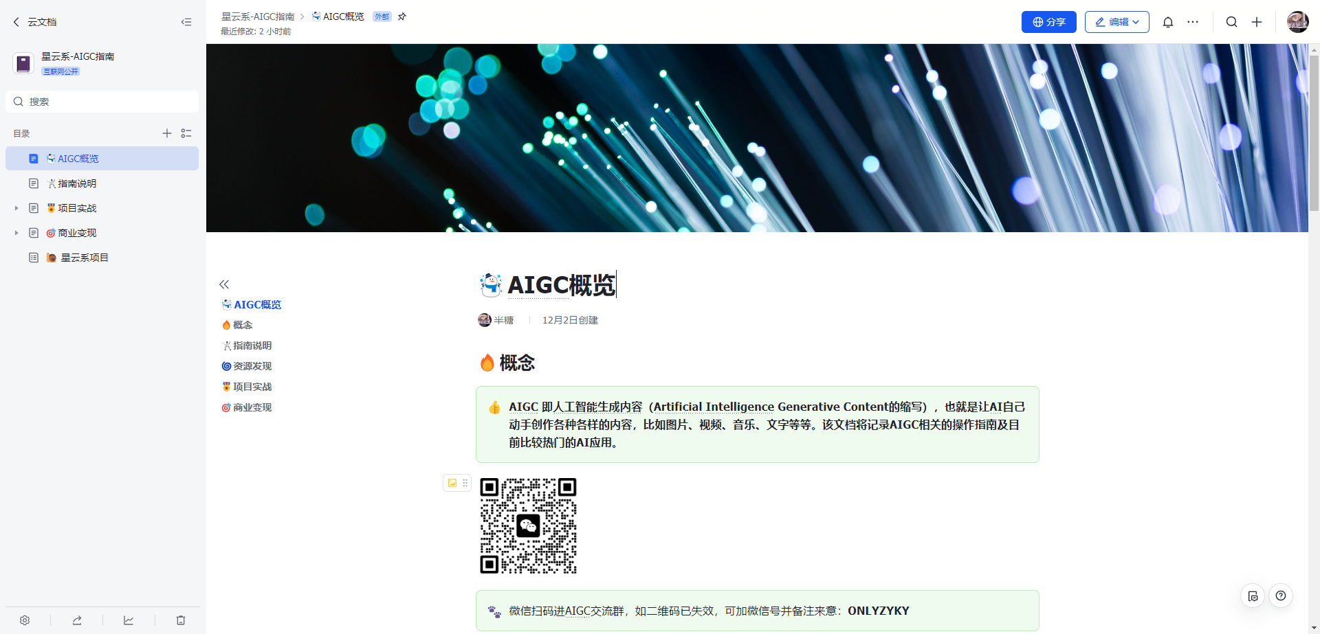Click the search magnifier icon in top bar
The height and width of the screenshot is (634, 1320).
click(1231, 22)
